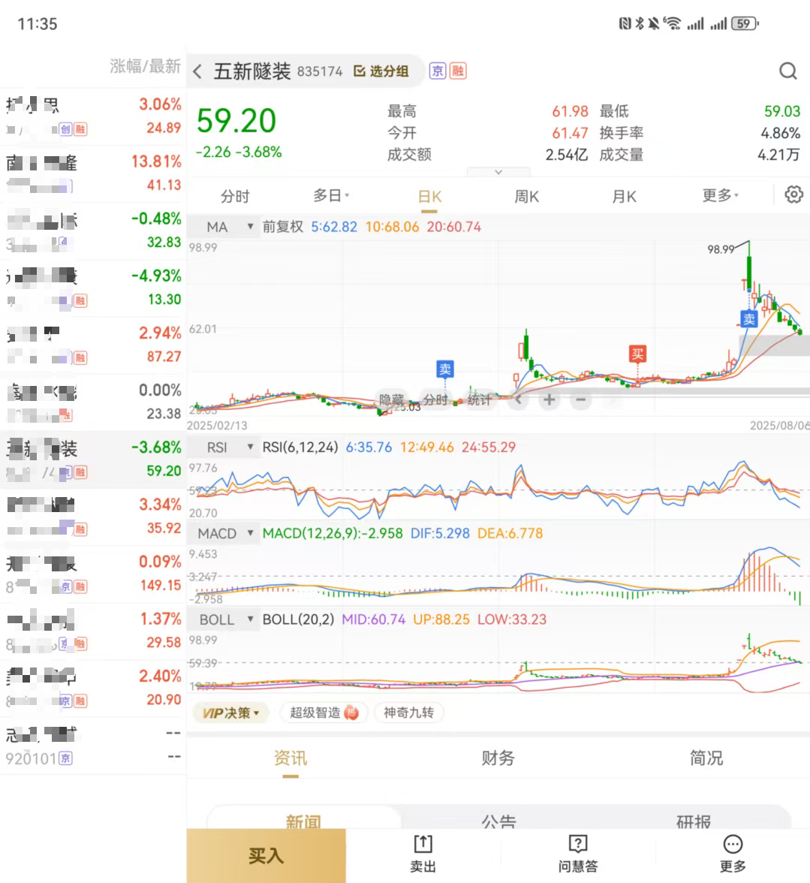Select watchlist stock with 0.00% change
The width and height of the screenshot is (810, 883).
point(93,402)
